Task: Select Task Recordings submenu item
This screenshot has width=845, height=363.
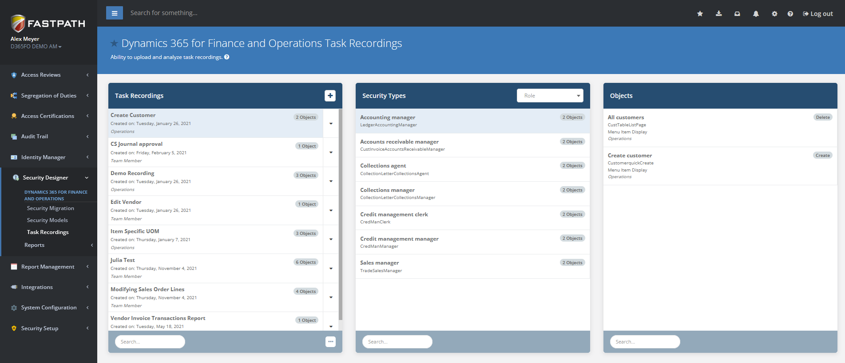Action: click(48, 232)
